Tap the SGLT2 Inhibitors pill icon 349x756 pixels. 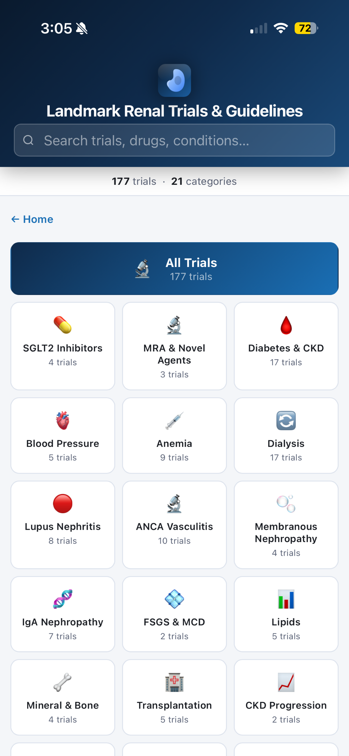pyautogui.click(x=63, y=325)
